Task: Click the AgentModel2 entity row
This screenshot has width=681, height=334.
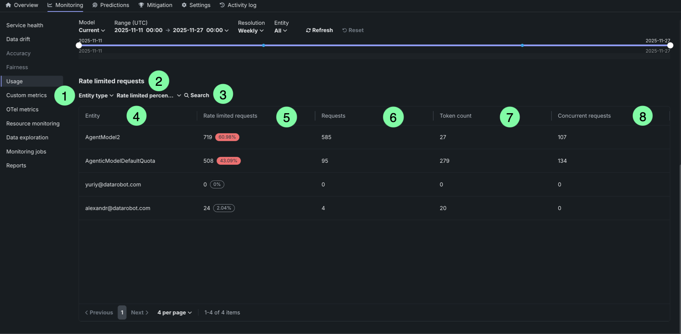Action: pyautogui.click(x=374, y=137)
